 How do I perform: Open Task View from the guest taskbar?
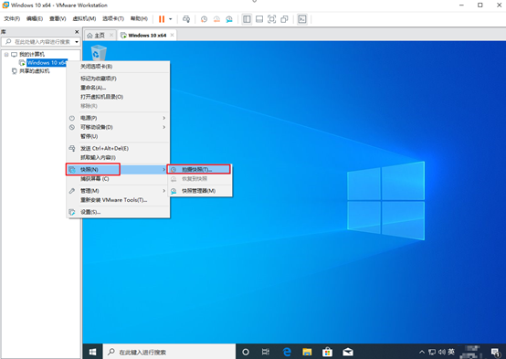[266, 352]
